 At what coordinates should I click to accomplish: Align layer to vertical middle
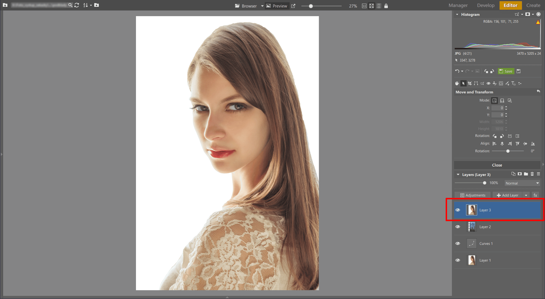tap(525, 144)
